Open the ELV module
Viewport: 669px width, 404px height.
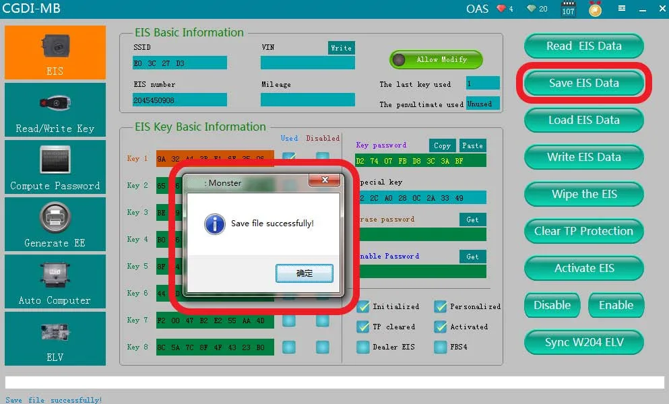(x=55, y=338)
